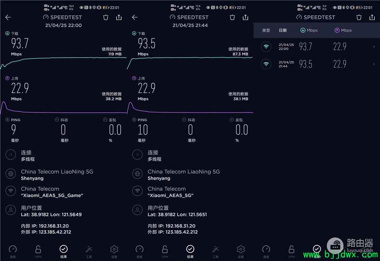Tap the 22.9 upload value in 21:44 row
The image size is (380, 261).
340,64
